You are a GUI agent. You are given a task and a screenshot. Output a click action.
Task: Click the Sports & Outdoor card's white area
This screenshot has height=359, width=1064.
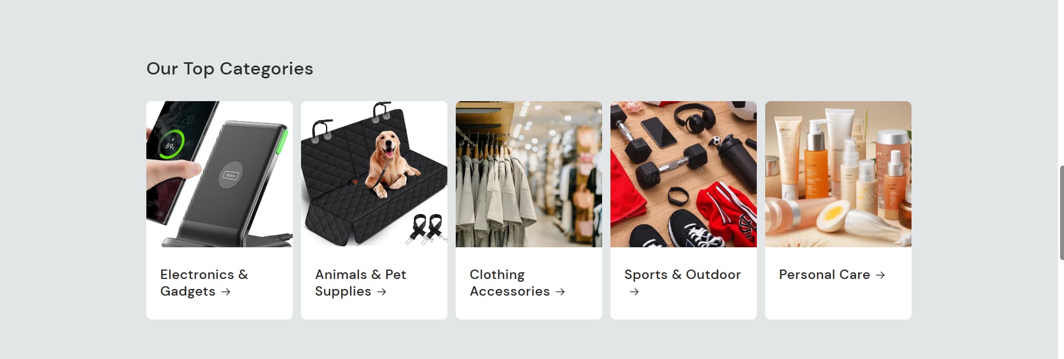683,308
